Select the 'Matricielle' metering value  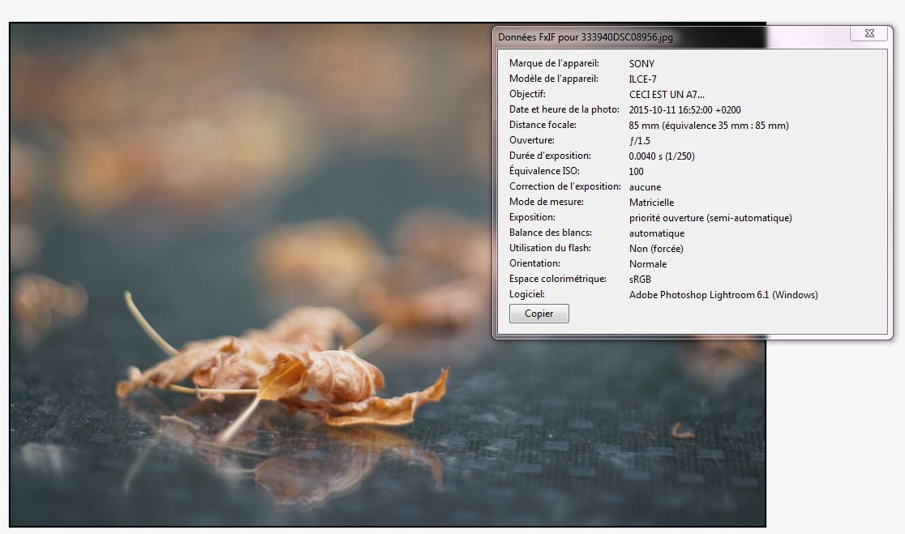tap(652, 203)
